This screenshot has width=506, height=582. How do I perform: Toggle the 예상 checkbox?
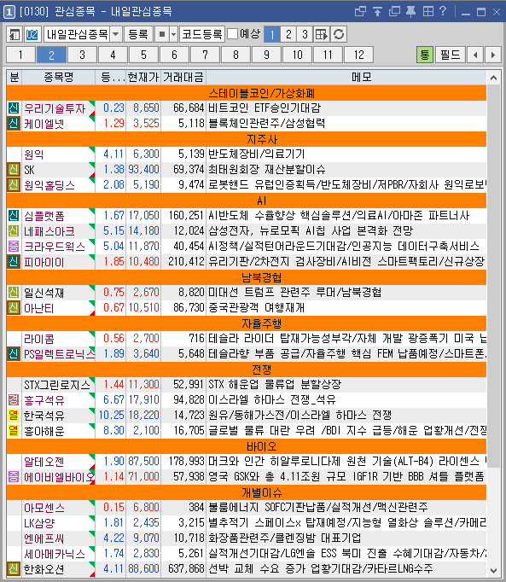(232, 34)
